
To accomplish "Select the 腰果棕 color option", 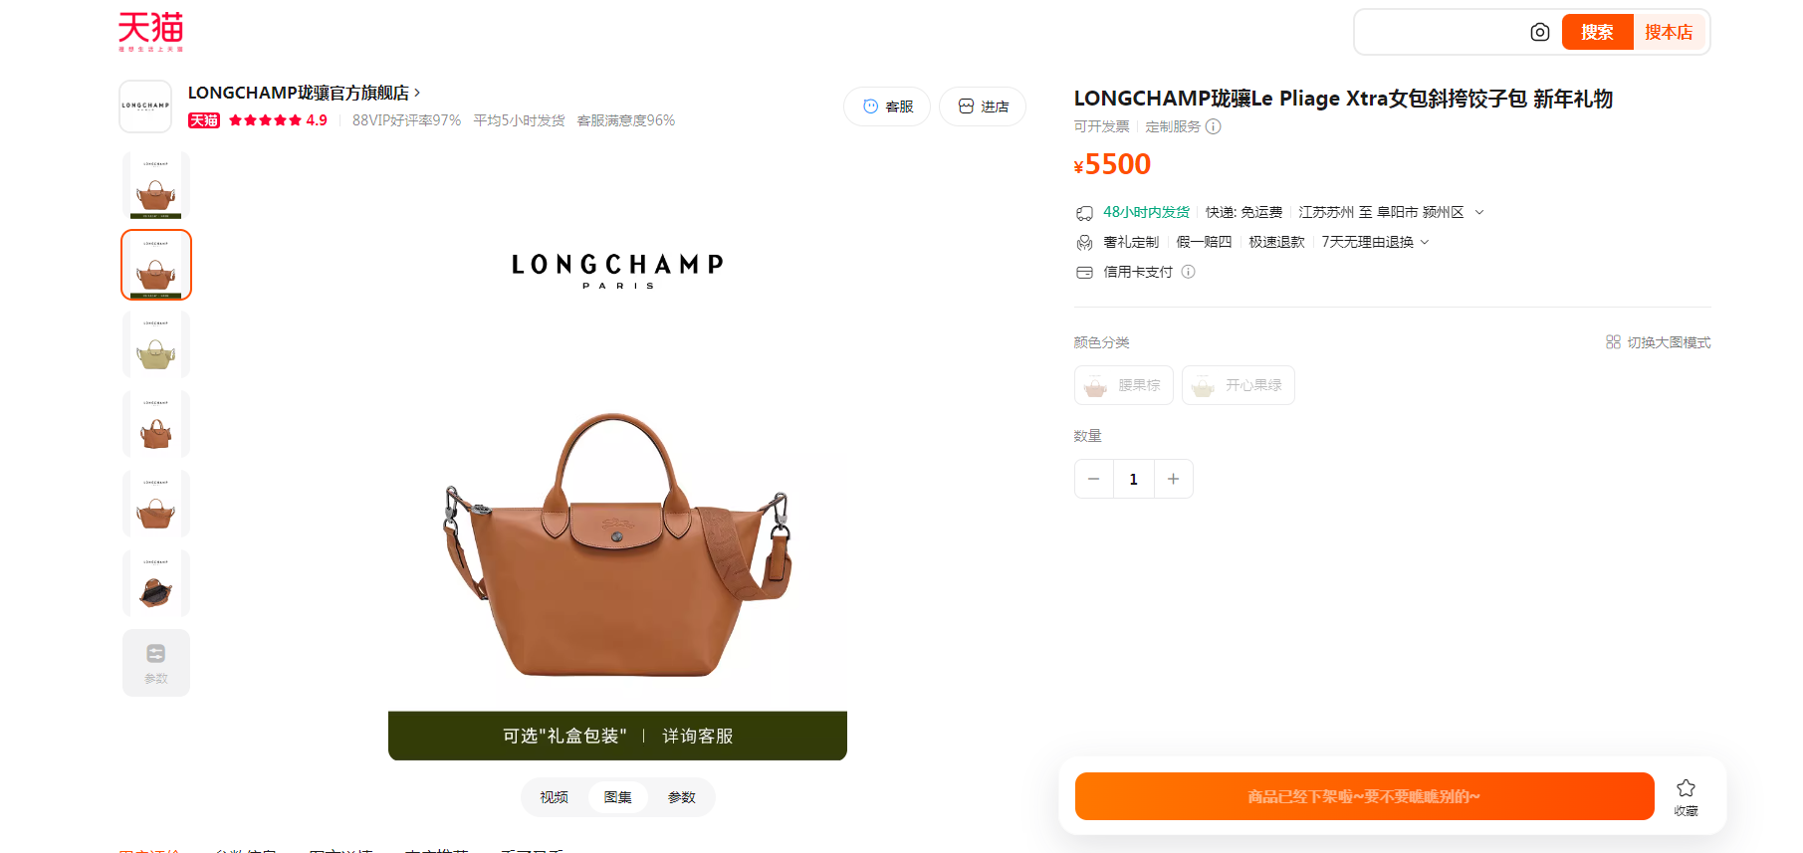I will (1124, 385).
